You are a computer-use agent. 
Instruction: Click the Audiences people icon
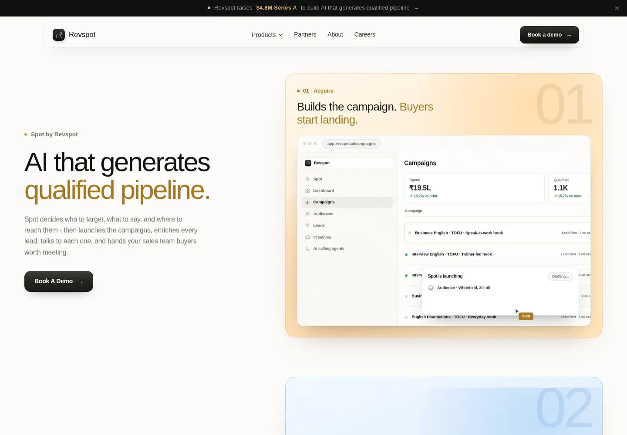pos(307,214)
